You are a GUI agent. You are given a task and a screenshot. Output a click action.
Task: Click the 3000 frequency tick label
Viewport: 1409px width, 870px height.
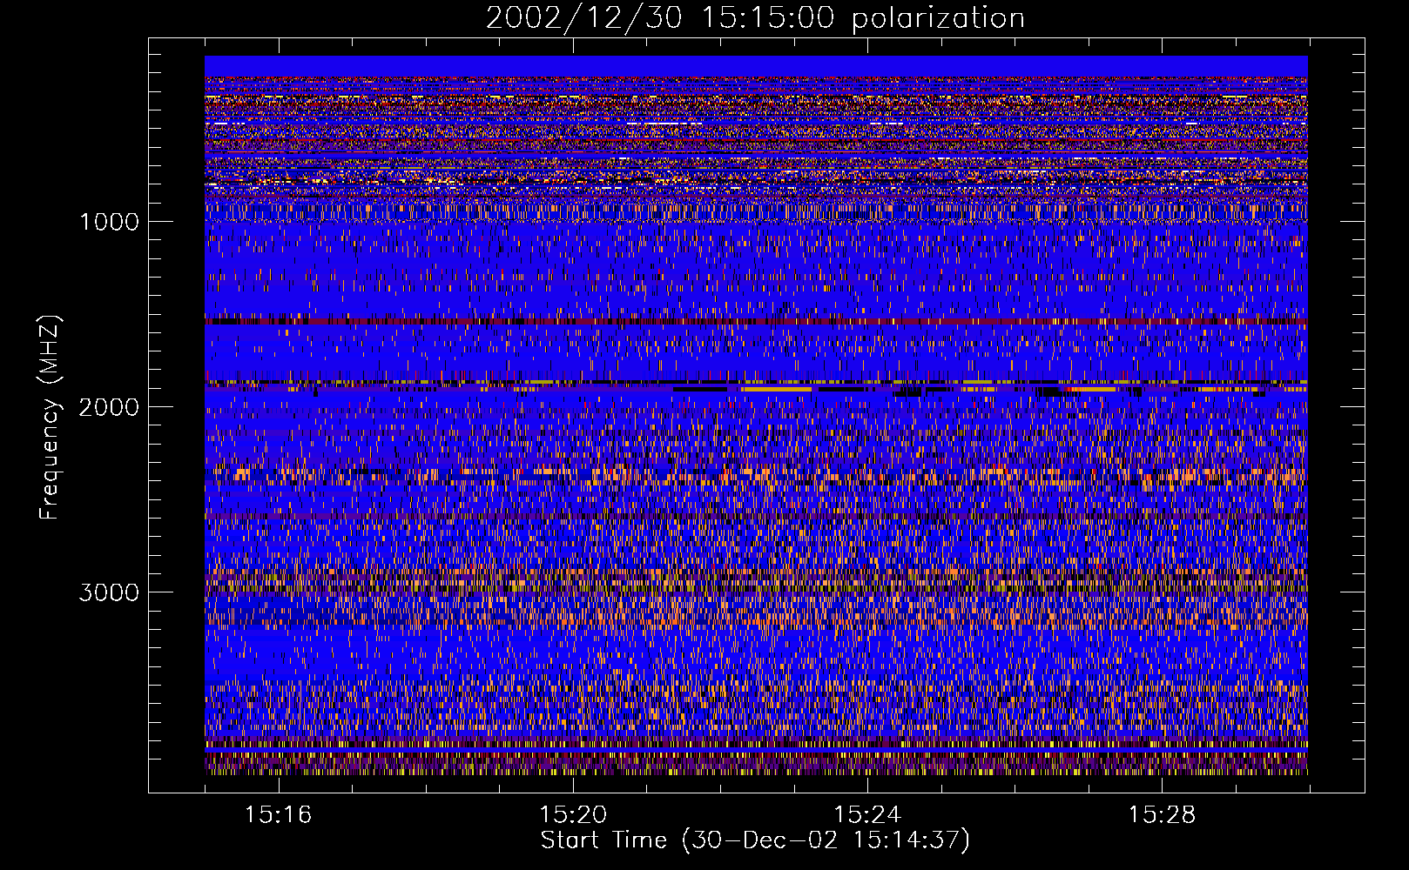click(109, 592)
